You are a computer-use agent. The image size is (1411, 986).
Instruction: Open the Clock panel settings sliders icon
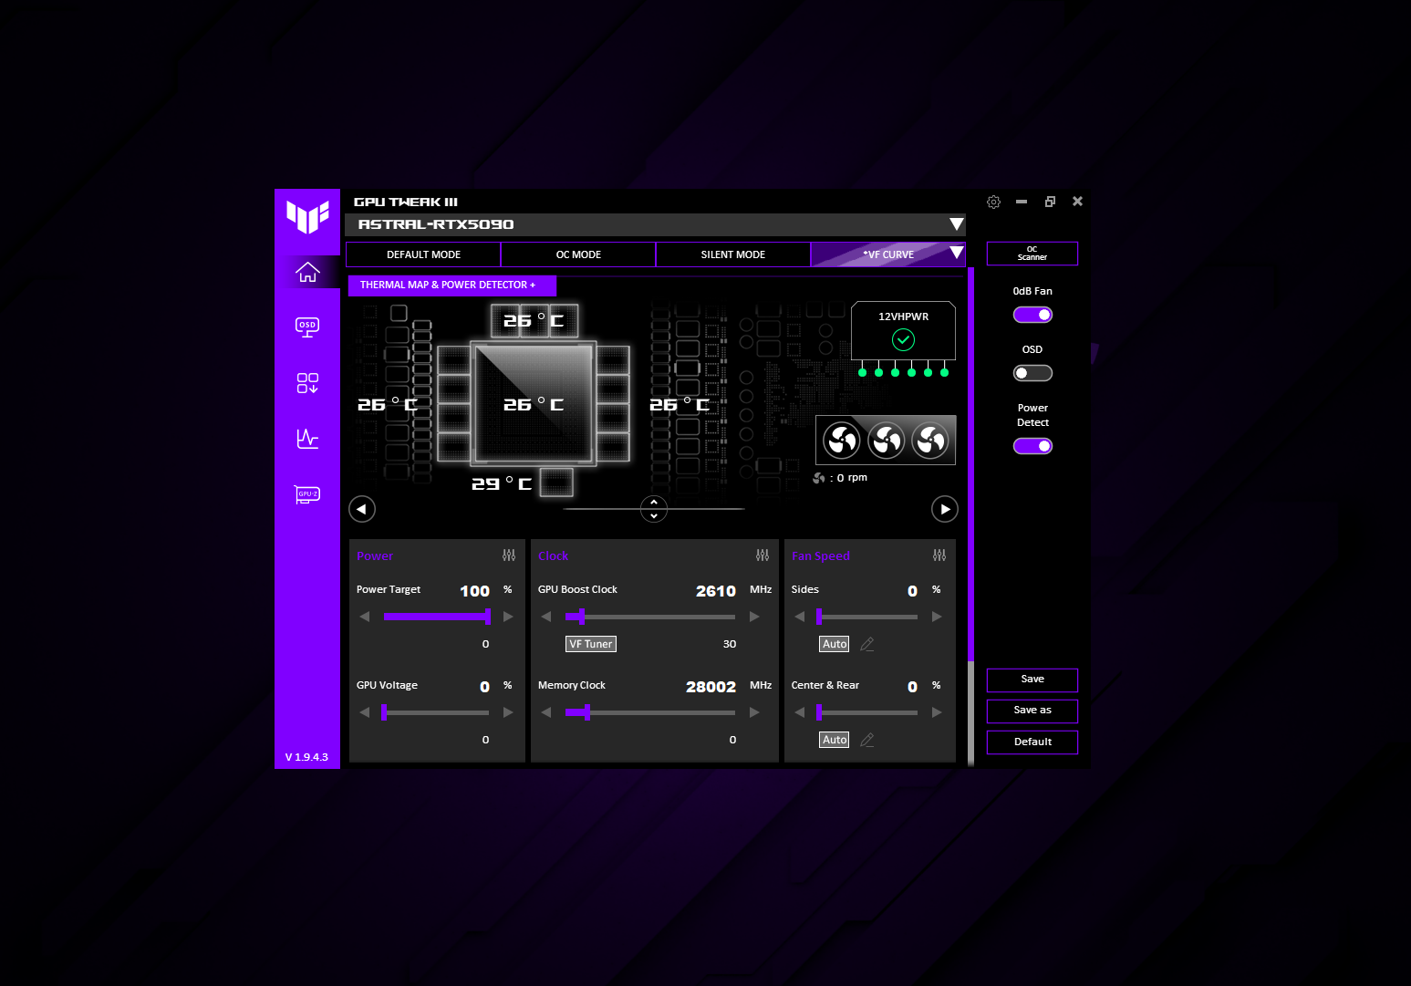click(763, 555)
